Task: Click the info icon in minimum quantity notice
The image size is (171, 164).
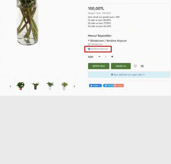Action: tap(112, 75)
